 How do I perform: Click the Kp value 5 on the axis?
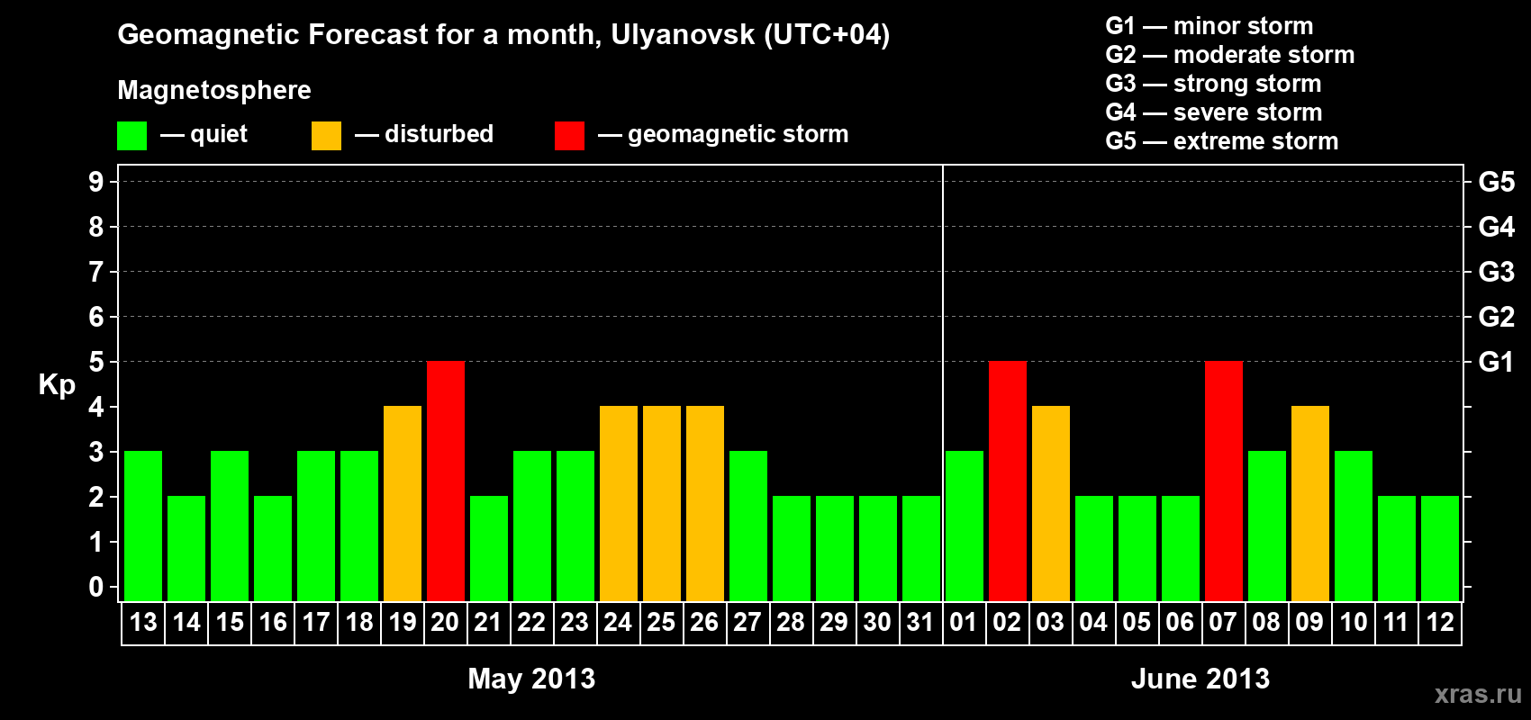[x=96, y=362]
